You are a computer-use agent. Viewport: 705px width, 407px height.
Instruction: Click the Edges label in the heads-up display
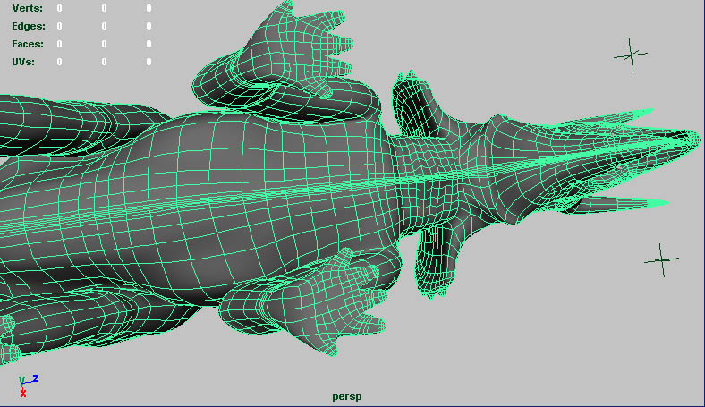[x=29, y=26]
